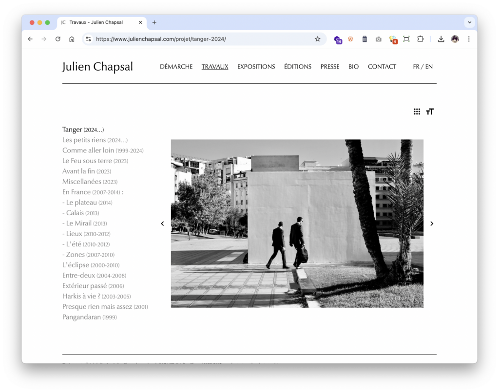Open the browser downloads icon
The image size is (499, 392).
441,39
